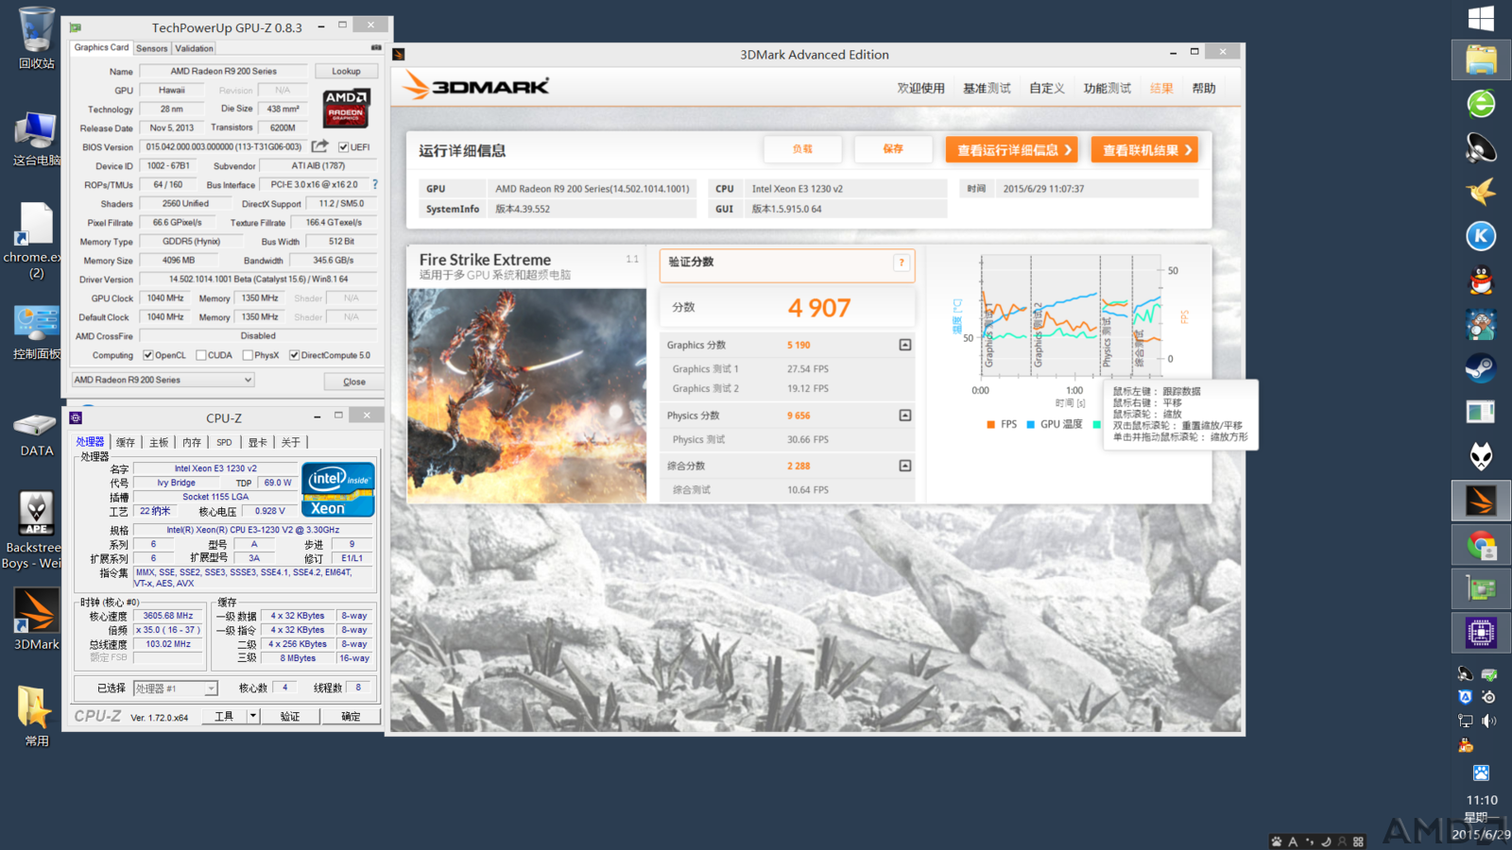This screenshot has height=850, width=1512.
Task: Open the QQ penguin taskbar icon
Action: (1481, 280)
